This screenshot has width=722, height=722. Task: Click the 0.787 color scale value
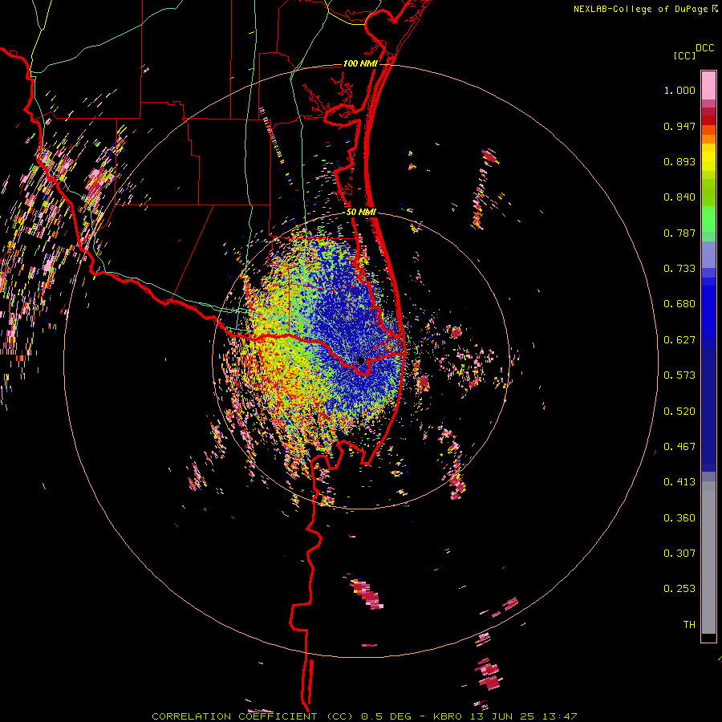coord(679,233)
